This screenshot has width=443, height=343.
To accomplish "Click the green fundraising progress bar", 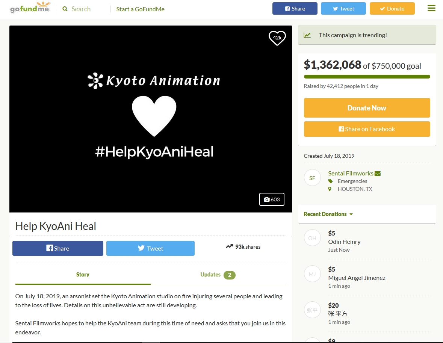I will [367, 77].
